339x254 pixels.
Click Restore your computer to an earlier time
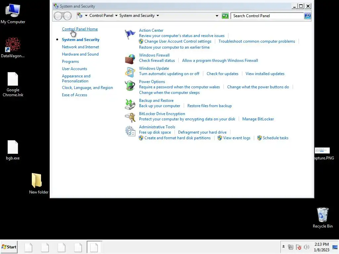coord(174,47)
